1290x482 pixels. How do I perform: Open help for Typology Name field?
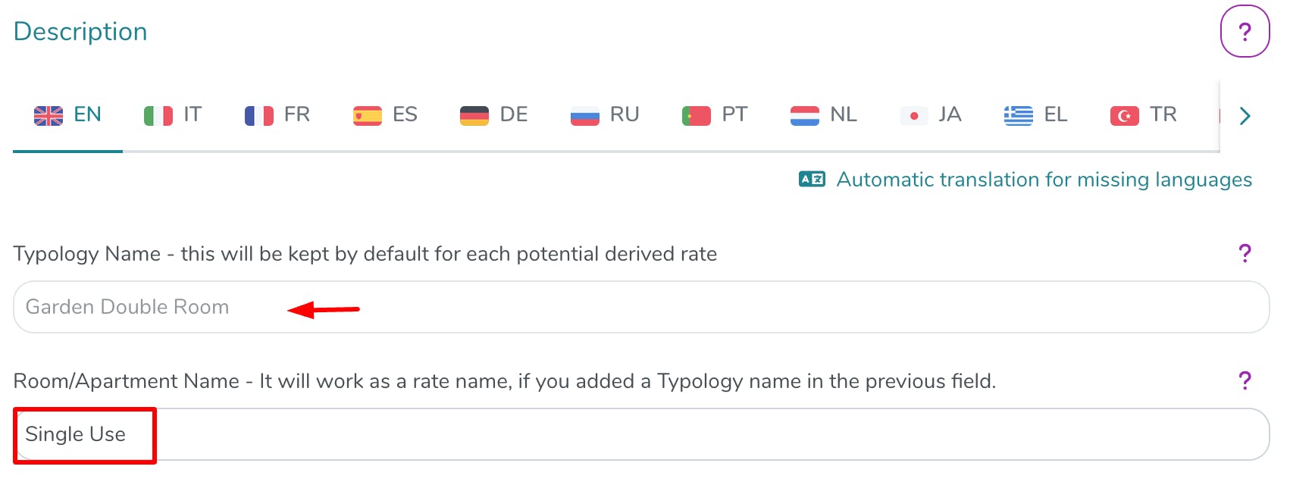click(x=1245, y=253)
